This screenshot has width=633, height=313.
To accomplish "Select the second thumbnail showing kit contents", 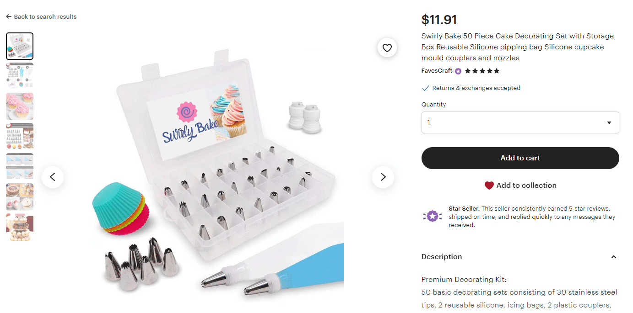I will coord(20,76).
